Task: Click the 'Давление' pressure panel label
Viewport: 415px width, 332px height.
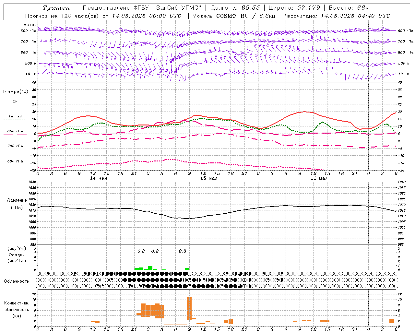Action: tap(17, 200)
